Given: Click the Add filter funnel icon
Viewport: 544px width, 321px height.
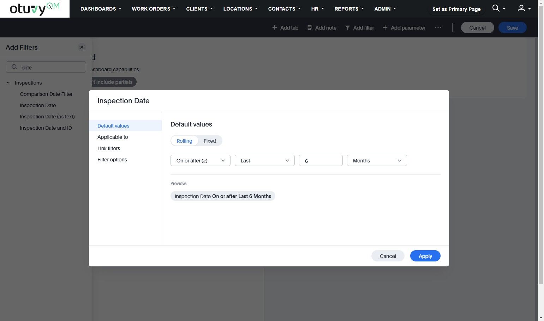Looking at the screenshot, I should click(348, 27).
